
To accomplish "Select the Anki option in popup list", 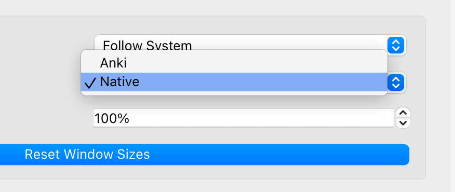I will [234, 63].
